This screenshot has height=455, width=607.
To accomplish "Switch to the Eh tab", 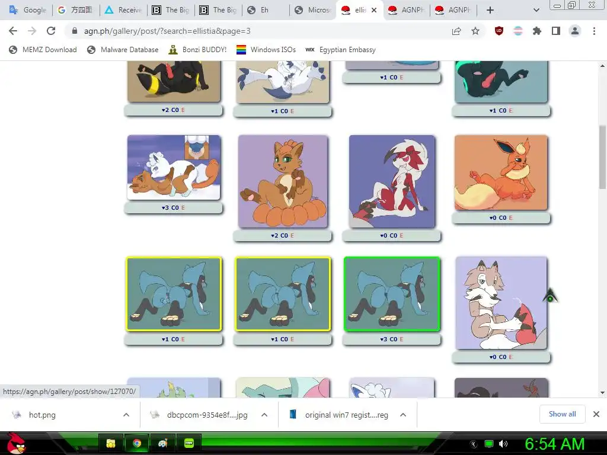I will point(266,10).
